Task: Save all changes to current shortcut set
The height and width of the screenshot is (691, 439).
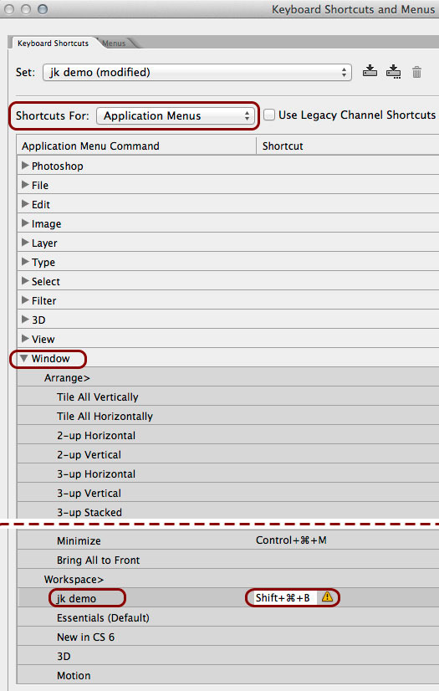Action: (x=370, y=71)
